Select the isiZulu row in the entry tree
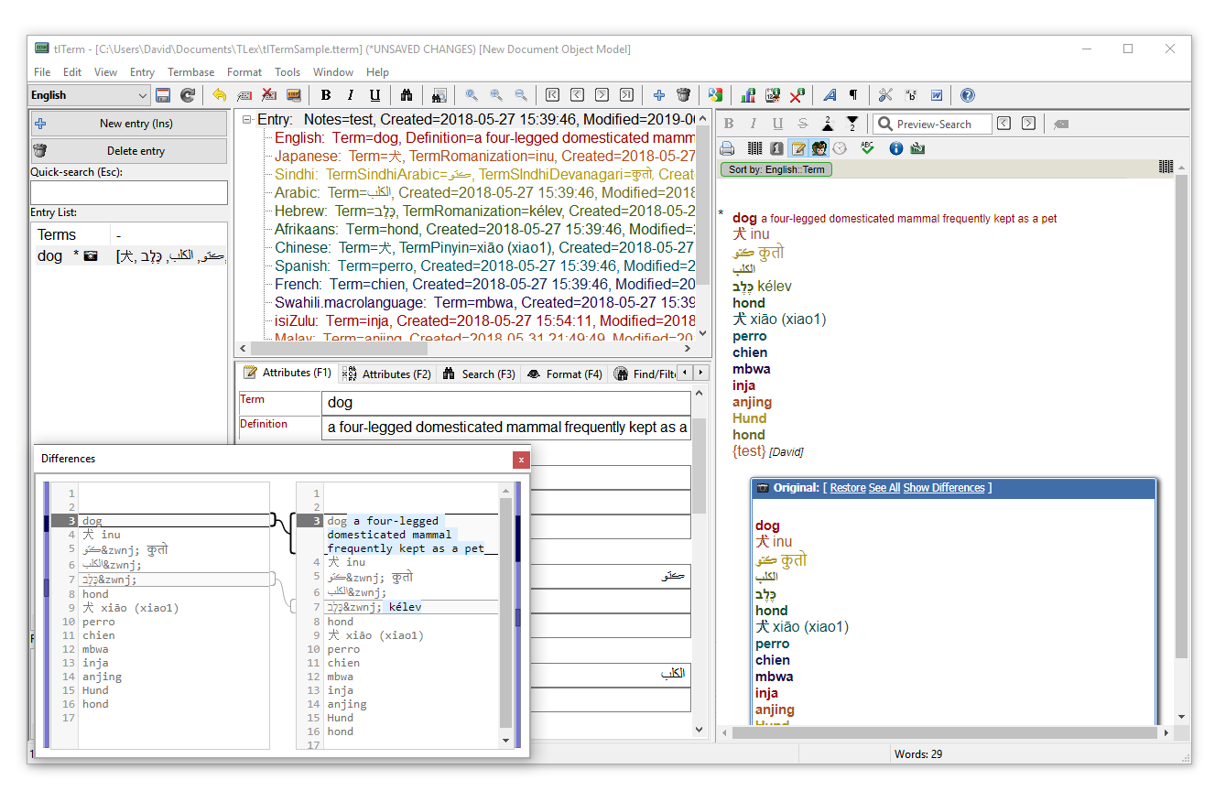Image resolution: width=1215 pixels, height=791 pixels. click(484, 321)
